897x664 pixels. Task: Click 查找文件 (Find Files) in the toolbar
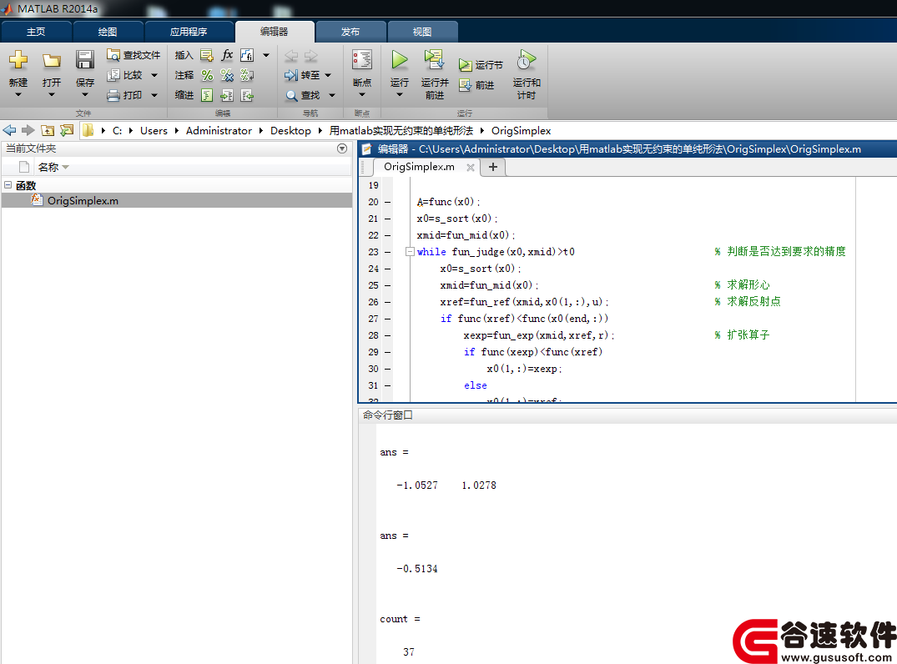[x=134, y=55]
